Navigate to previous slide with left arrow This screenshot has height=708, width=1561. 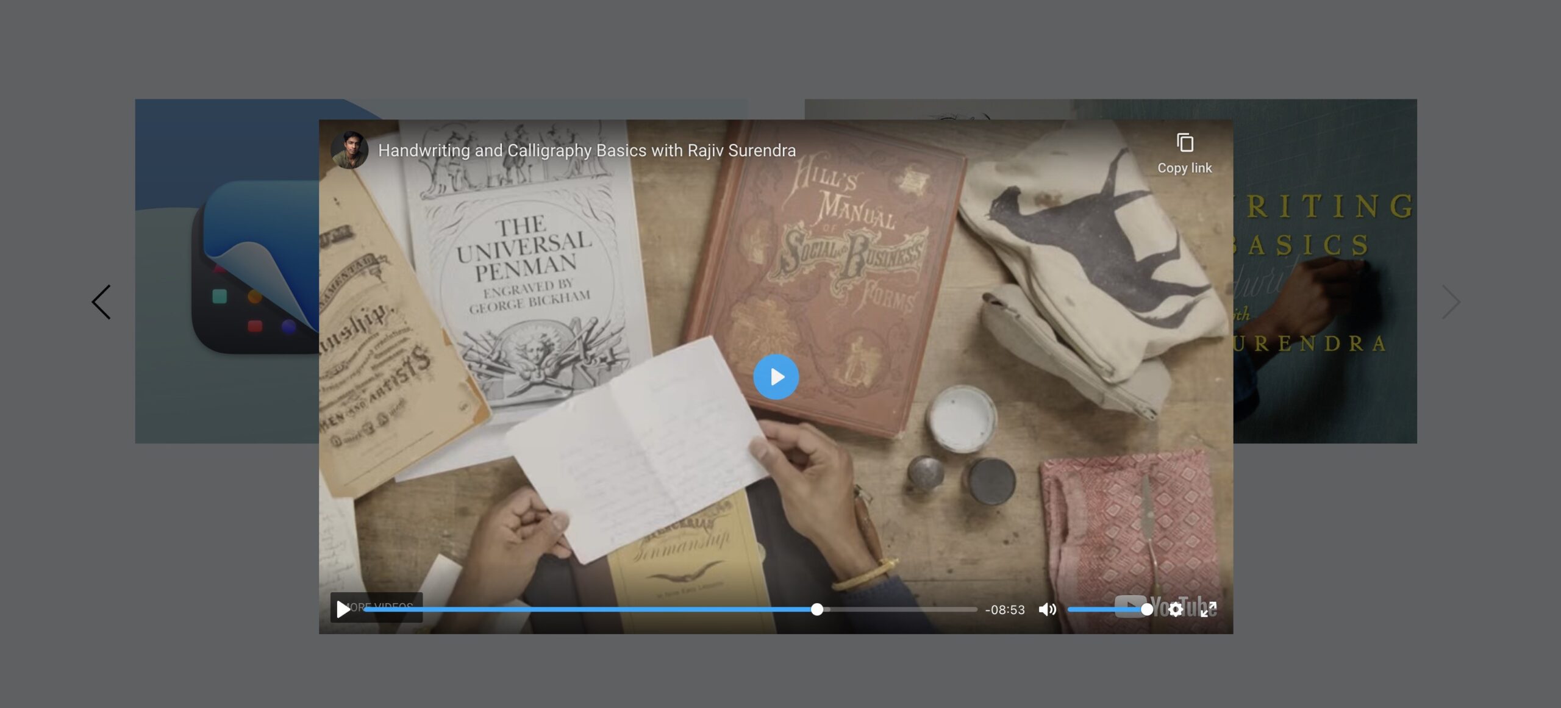click(101, 301)
